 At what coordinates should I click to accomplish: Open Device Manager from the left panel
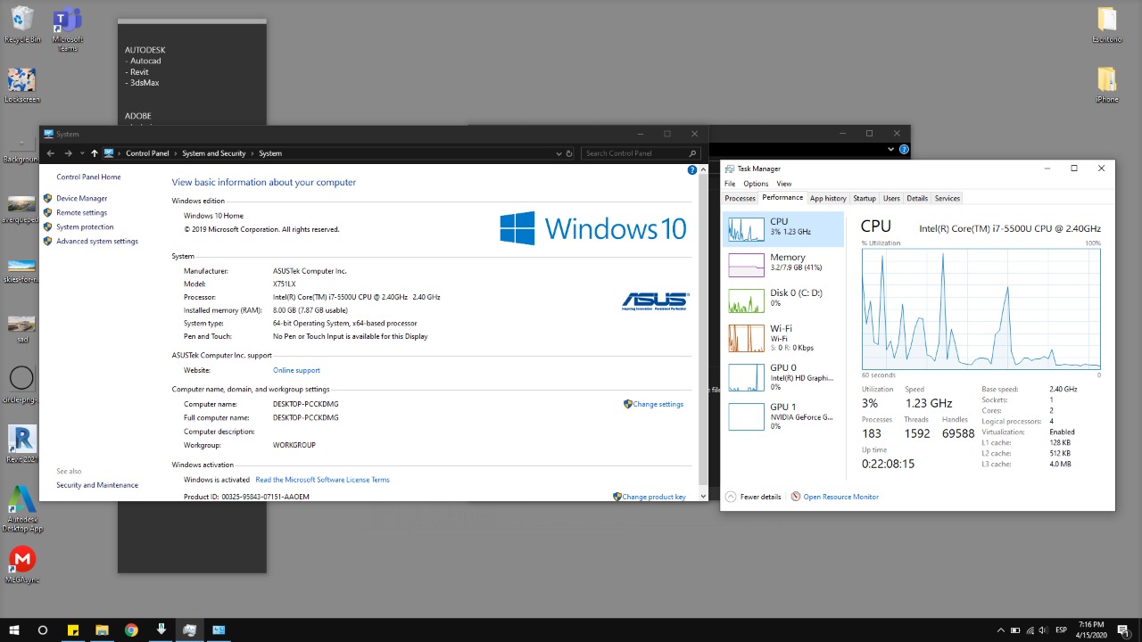(81, 198)
